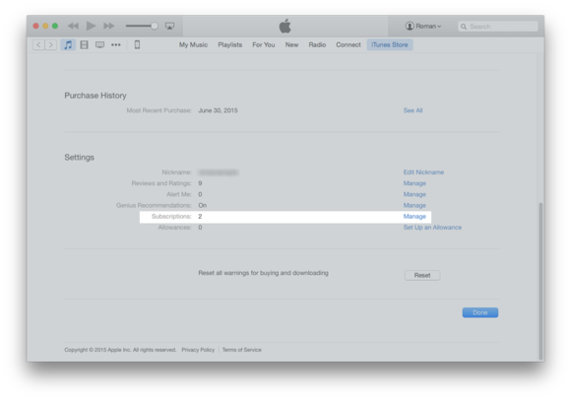Open the Roman account dropdown
This screenshot has height=400, width=571.
coord(423,26)
